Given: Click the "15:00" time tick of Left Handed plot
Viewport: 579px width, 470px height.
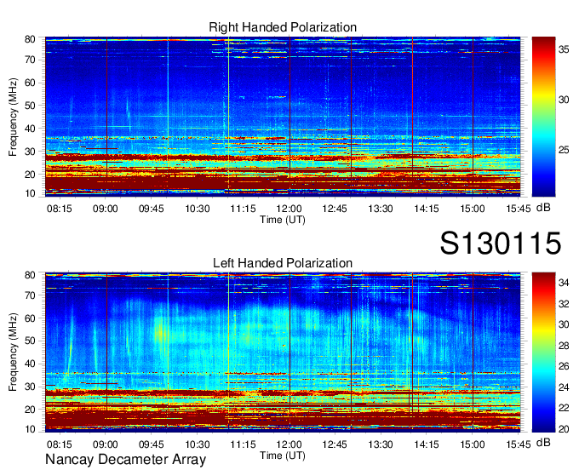Looking at the screenshot, I should coord(473,444).
